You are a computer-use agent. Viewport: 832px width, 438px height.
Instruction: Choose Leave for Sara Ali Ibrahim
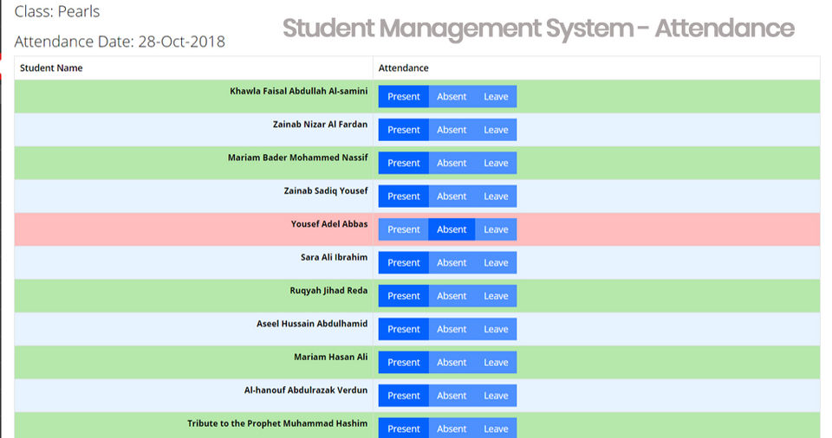pos(496,263)
